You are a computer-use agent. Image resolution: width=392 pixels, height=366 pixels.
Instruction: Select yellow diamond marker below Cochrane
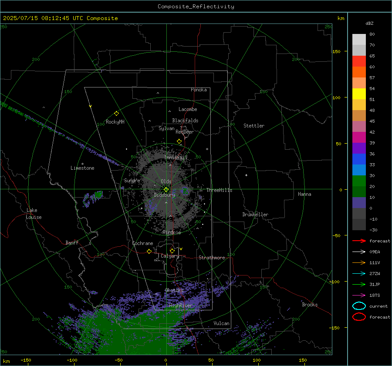tap(149, 251)
